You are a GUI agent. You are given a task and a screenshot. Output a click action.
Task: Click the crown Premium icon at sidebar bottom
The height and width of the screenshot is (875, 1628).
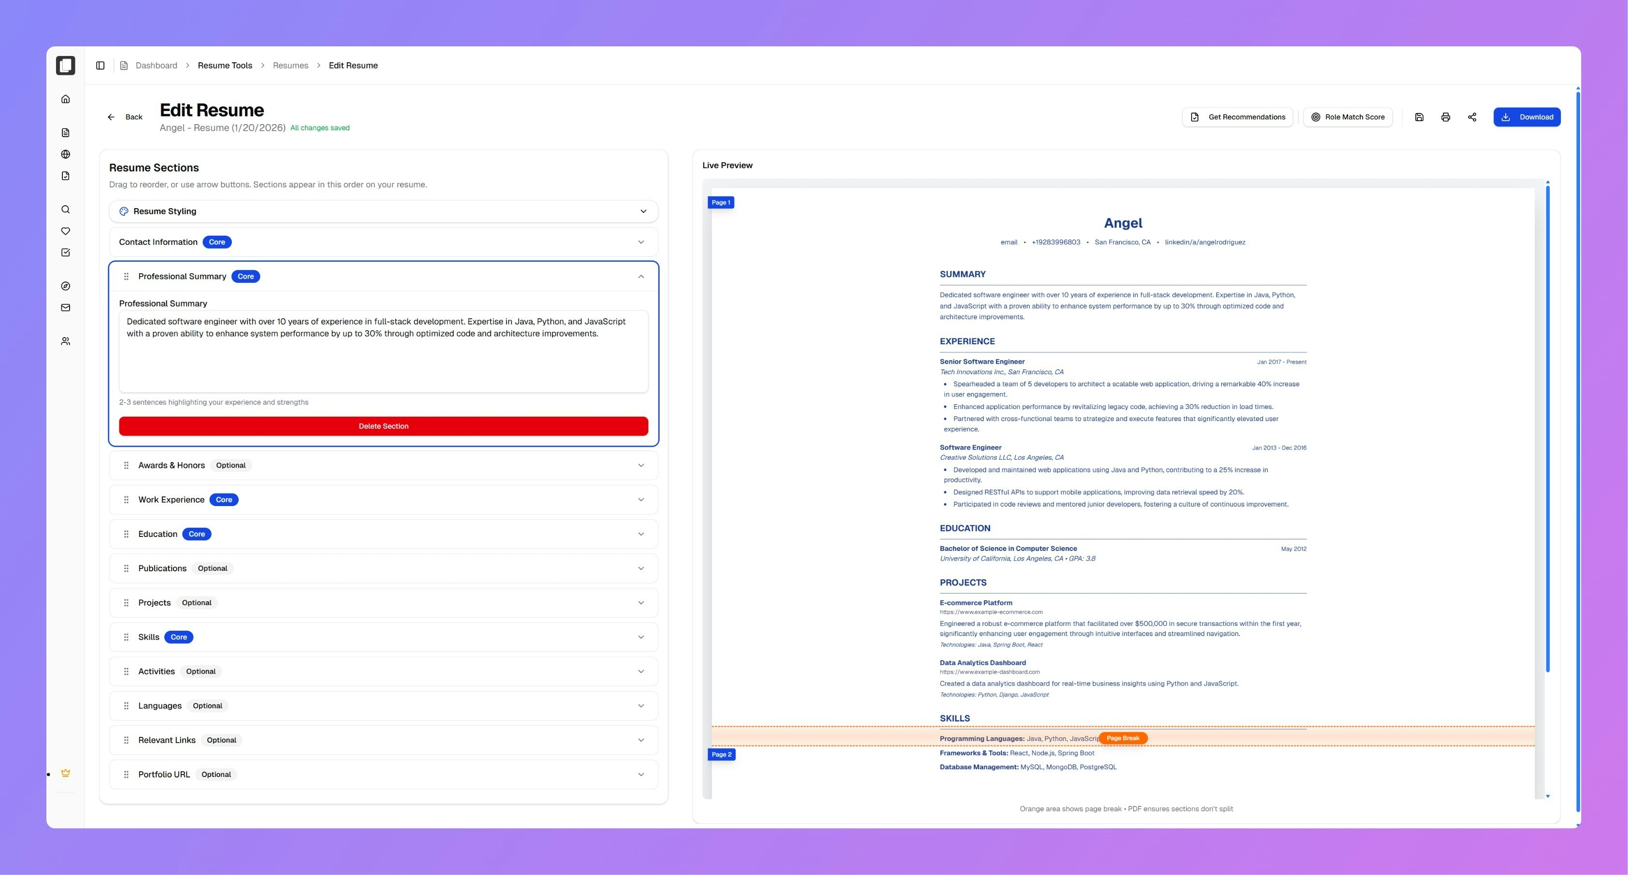tap(65, 772)
